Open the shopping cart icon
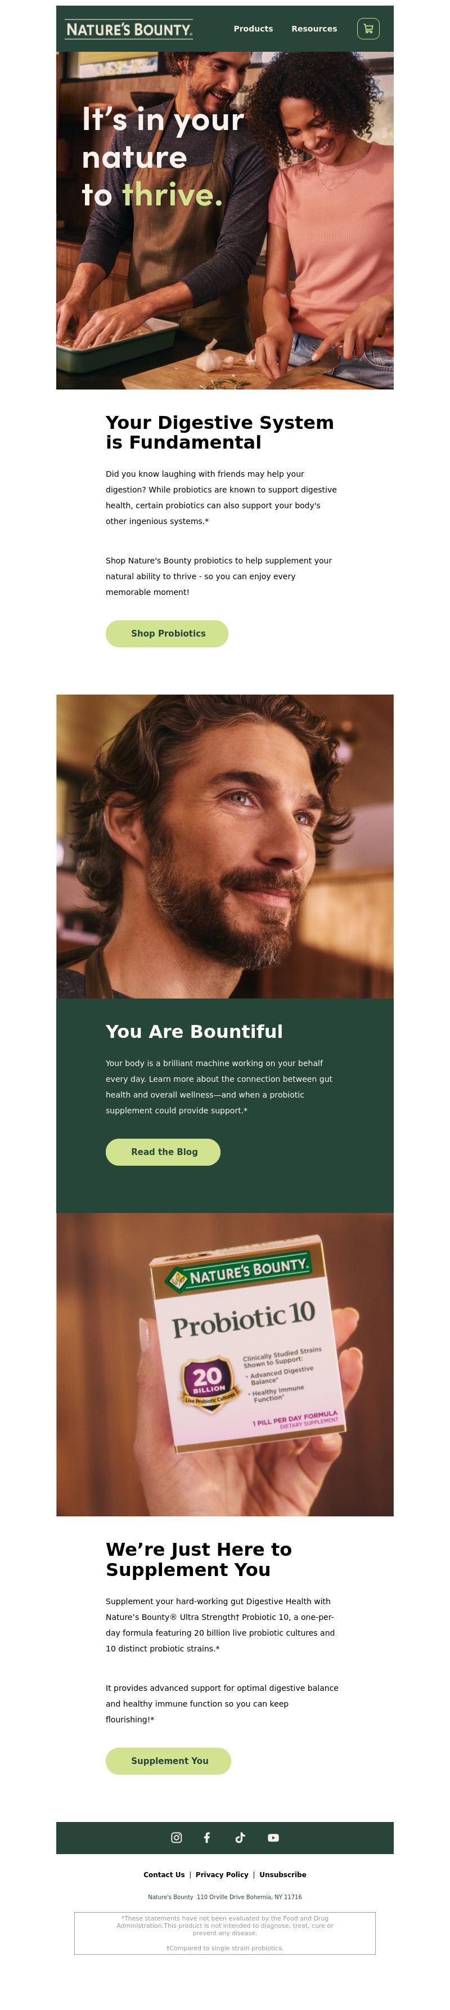Image resolution: width=450 pixels, height=2010 pixels. [368, 29]
